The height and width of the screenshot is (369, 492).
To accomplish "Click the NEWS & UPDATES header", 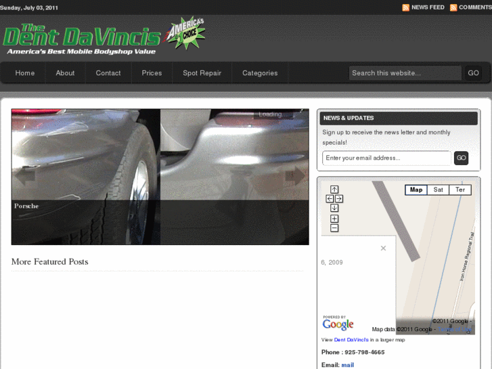I will (399, 118).
